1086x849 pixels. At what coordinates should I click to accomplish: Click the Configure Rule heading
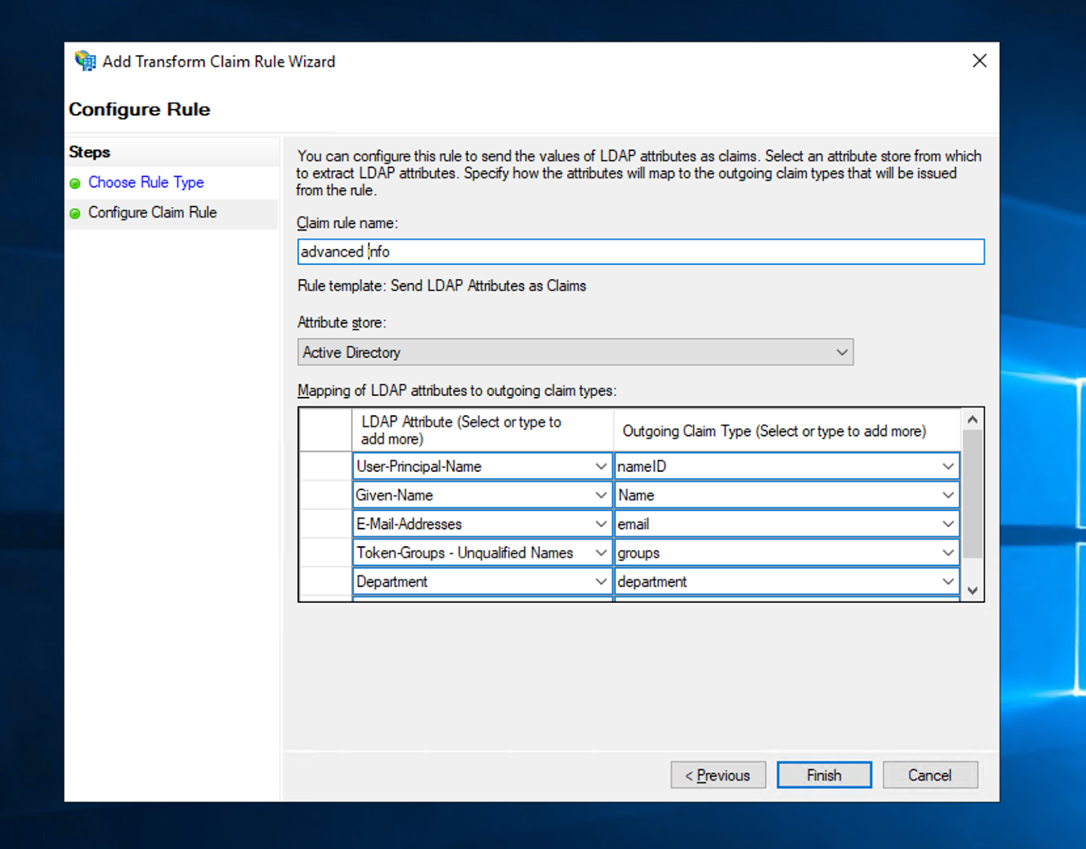click(140, 109)
